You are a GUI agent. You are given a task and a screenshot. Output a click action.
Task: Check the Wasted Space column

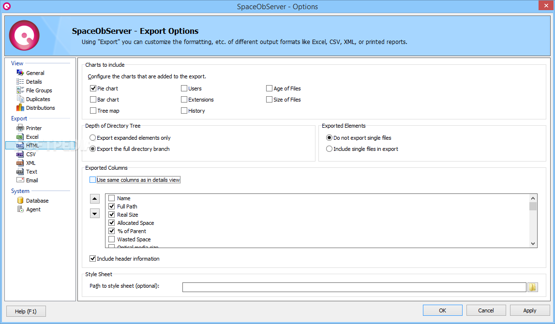point(111,239)
